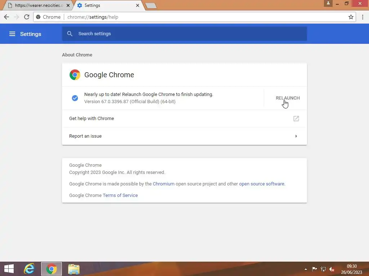The height and width of the screenshot is (276, 369).
Task: Click the magnifier icon in settings search
Action: tap(70, 33)
